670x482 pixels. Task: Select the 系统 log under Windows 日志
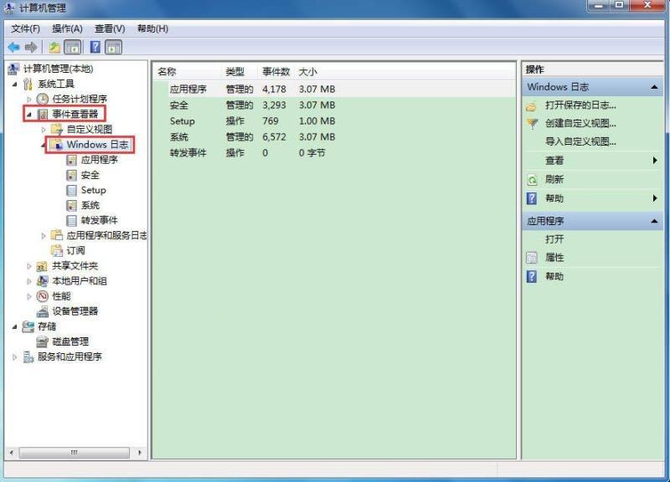(x=90, y=205)
